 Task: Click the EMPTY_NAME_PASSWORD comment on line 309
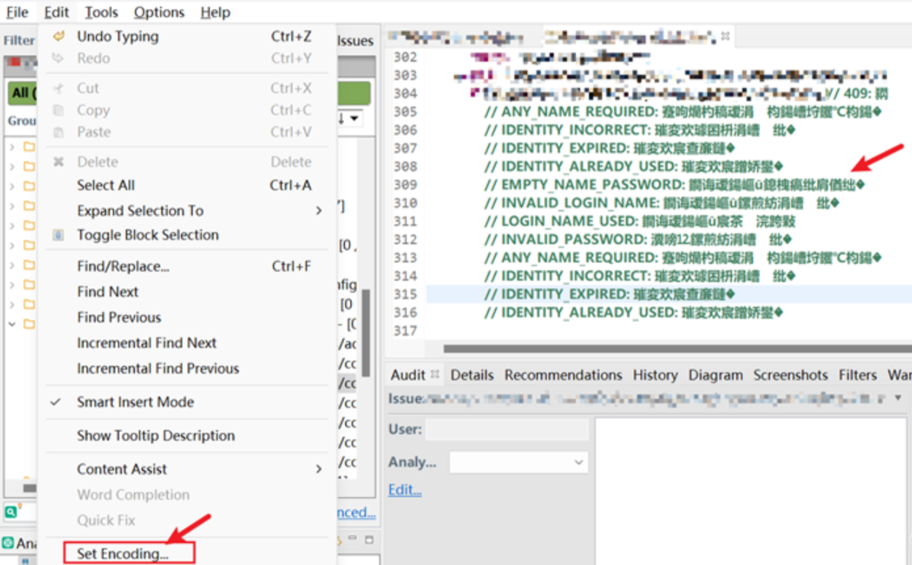(674, 185)
